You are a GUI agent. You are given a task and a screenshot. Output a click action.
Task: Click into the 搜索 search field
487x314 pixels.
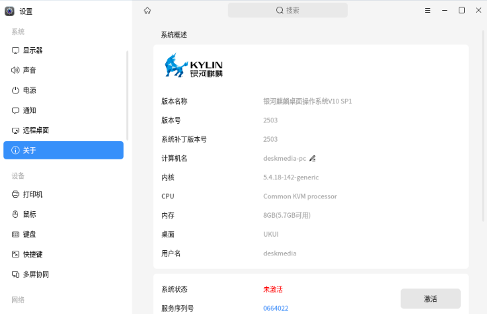(x=287, y=10)
